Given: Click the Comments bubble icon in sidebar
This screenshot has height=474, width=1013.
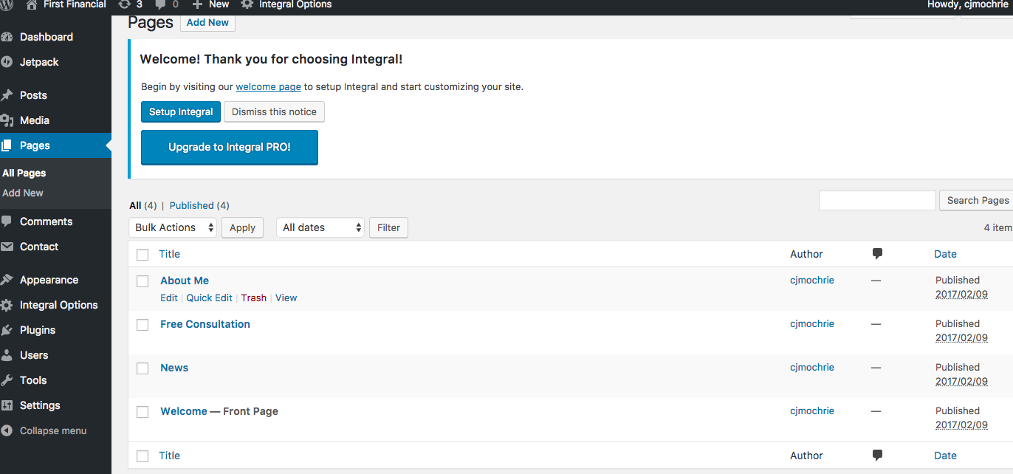Looking at the screenshot, I should (x=7, y=221).
